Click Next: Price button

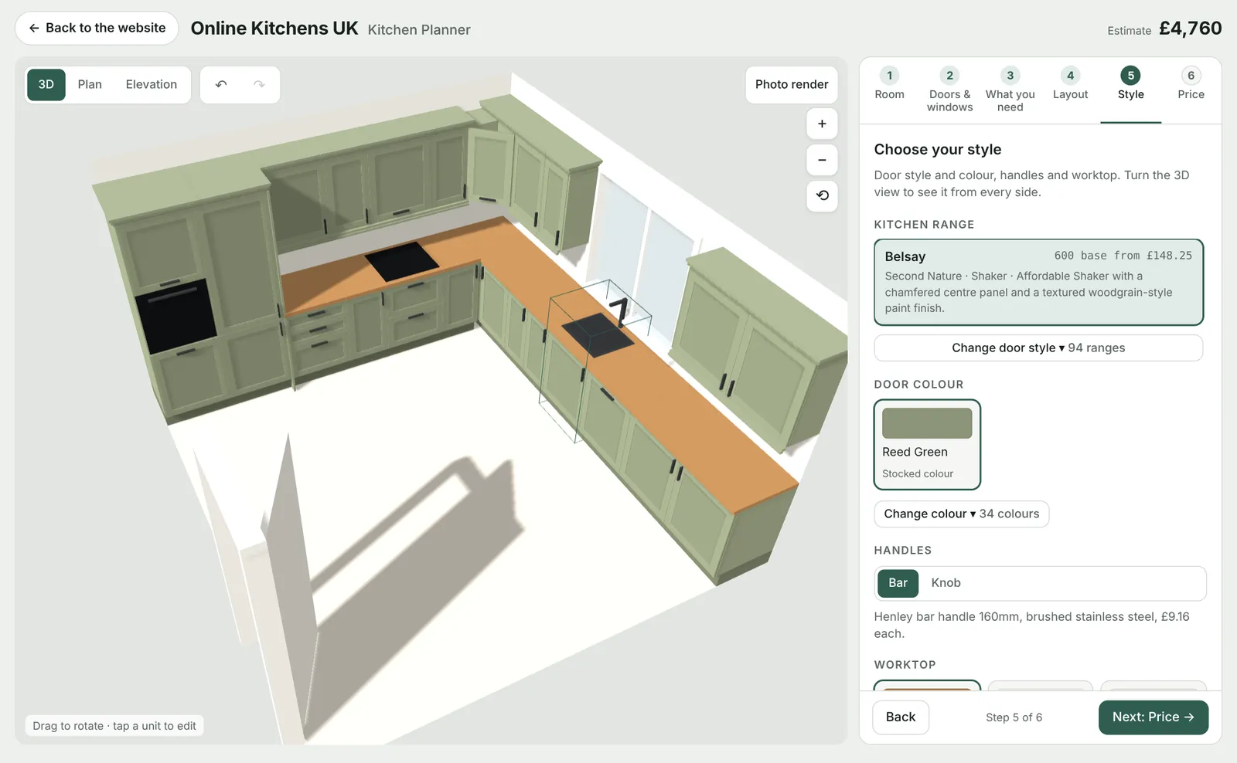pos(1153,717)
